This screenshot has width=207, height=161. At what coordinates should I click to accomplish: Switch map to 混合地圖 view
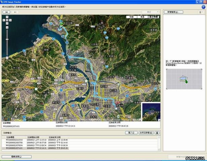pyautogui.click(x=153, y=17)
